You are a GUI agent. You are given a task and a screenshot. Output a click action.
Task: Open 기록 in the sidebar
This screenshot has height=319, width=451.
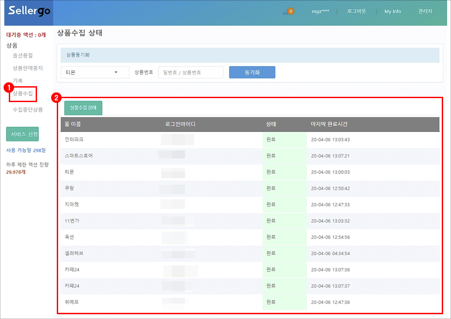click(18, 81)
